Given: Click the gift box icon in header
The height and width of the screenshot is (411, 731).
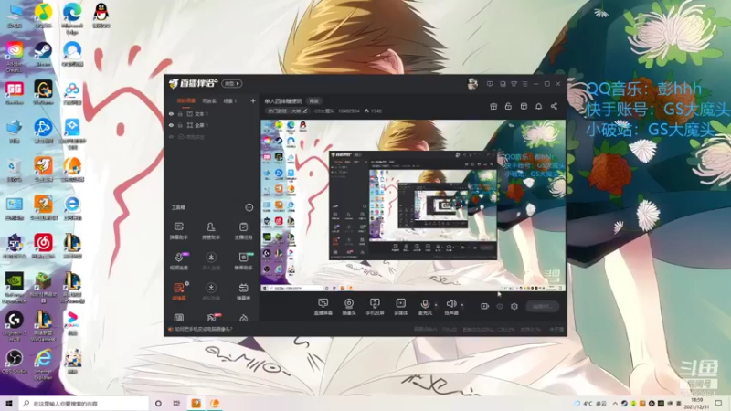Looking at the screenshot, I should [x=493, y=106].
